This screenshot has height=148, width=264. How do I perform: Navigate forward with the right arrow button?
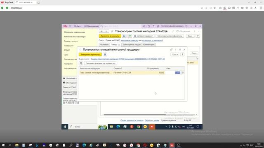(106, 31)
